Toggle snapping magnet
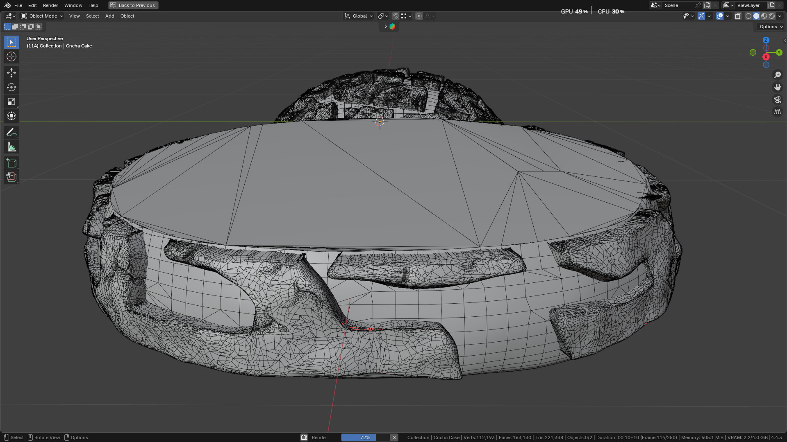Viewport: 787px width, 442px height. click(x=396, y=16)
